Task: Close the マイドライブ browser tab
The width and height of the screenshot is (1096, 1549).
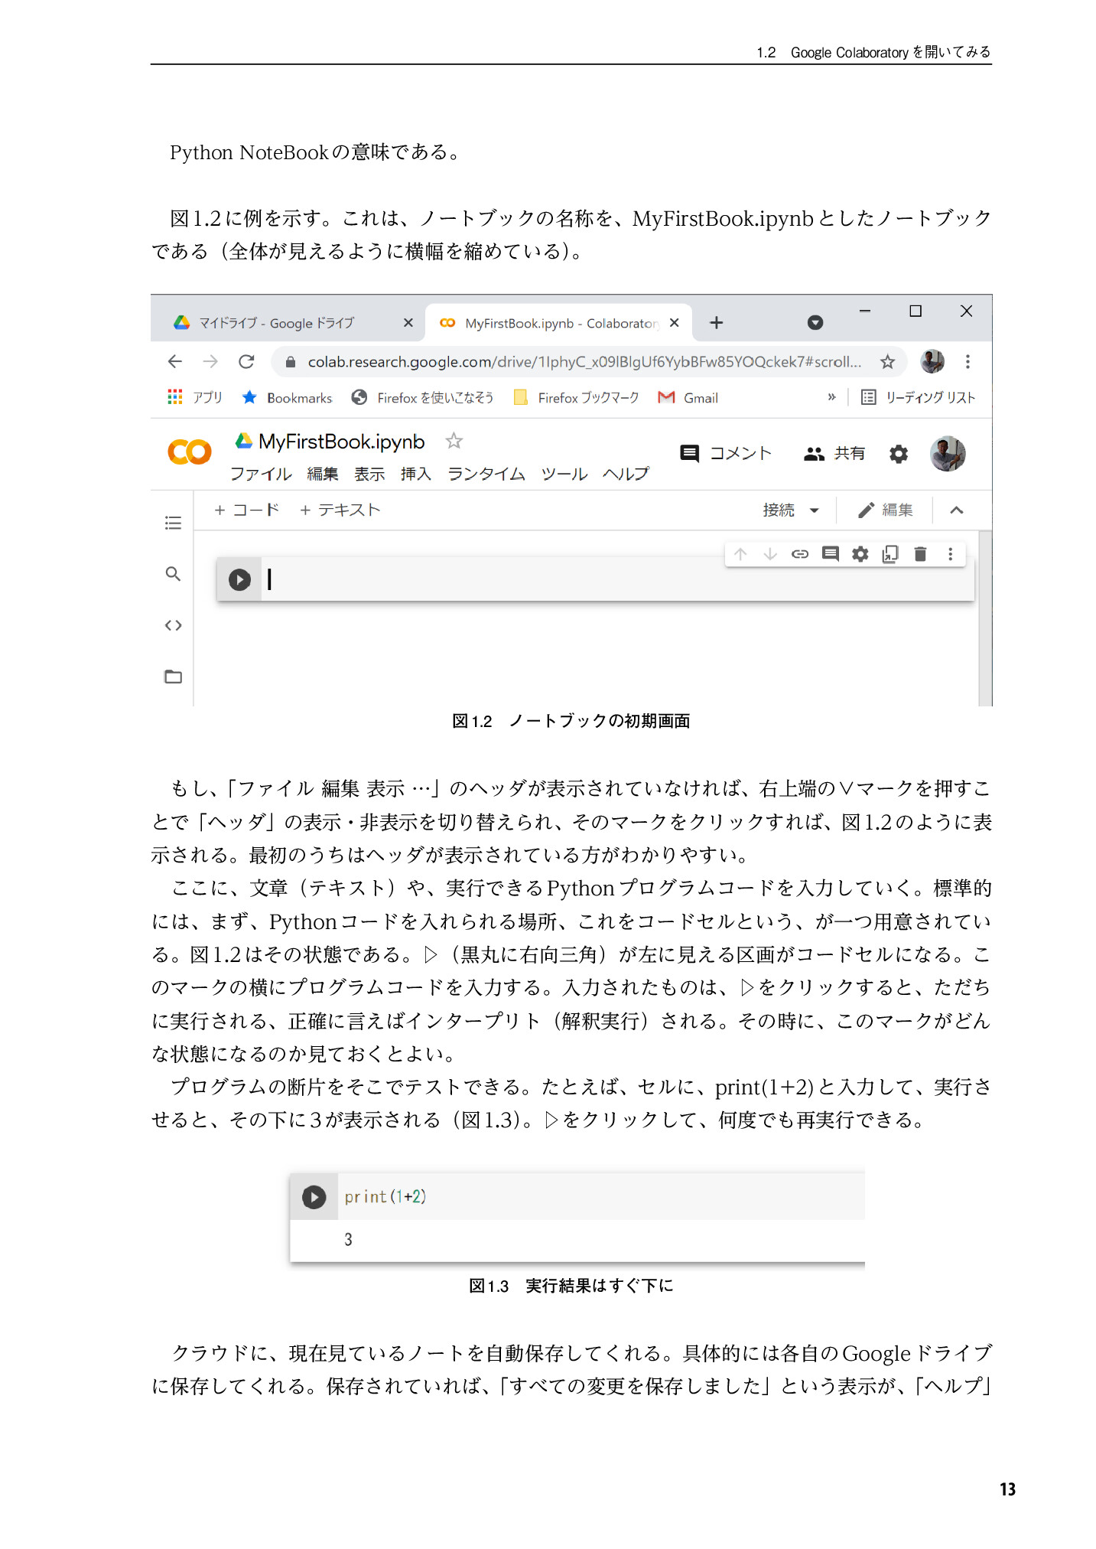Action: coord(408,323)
